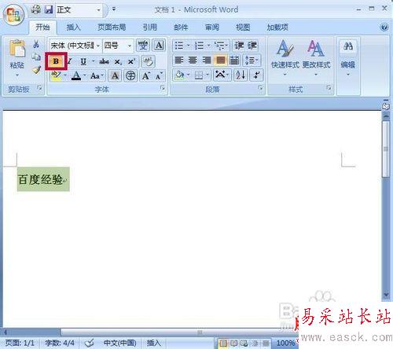Viewport: 393px width, 349px height.
Task: Click the phonetic guide 变 icon
Action: pyautogui.click(x=143, y=46)
